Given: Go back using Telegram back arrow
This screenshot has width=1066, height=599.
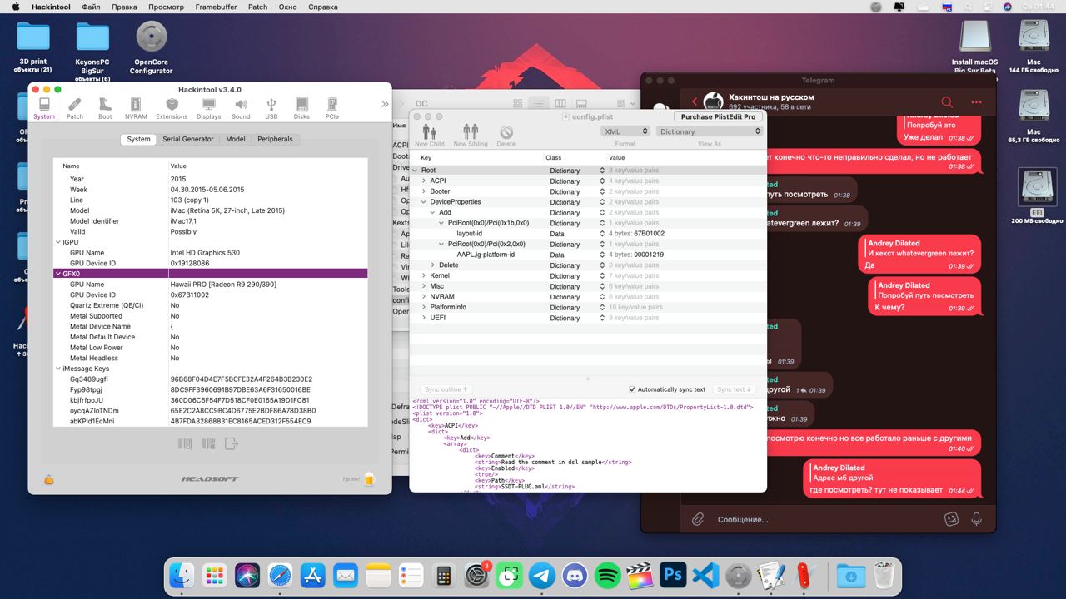Looking at the screenshot, I should click(695, 102).
